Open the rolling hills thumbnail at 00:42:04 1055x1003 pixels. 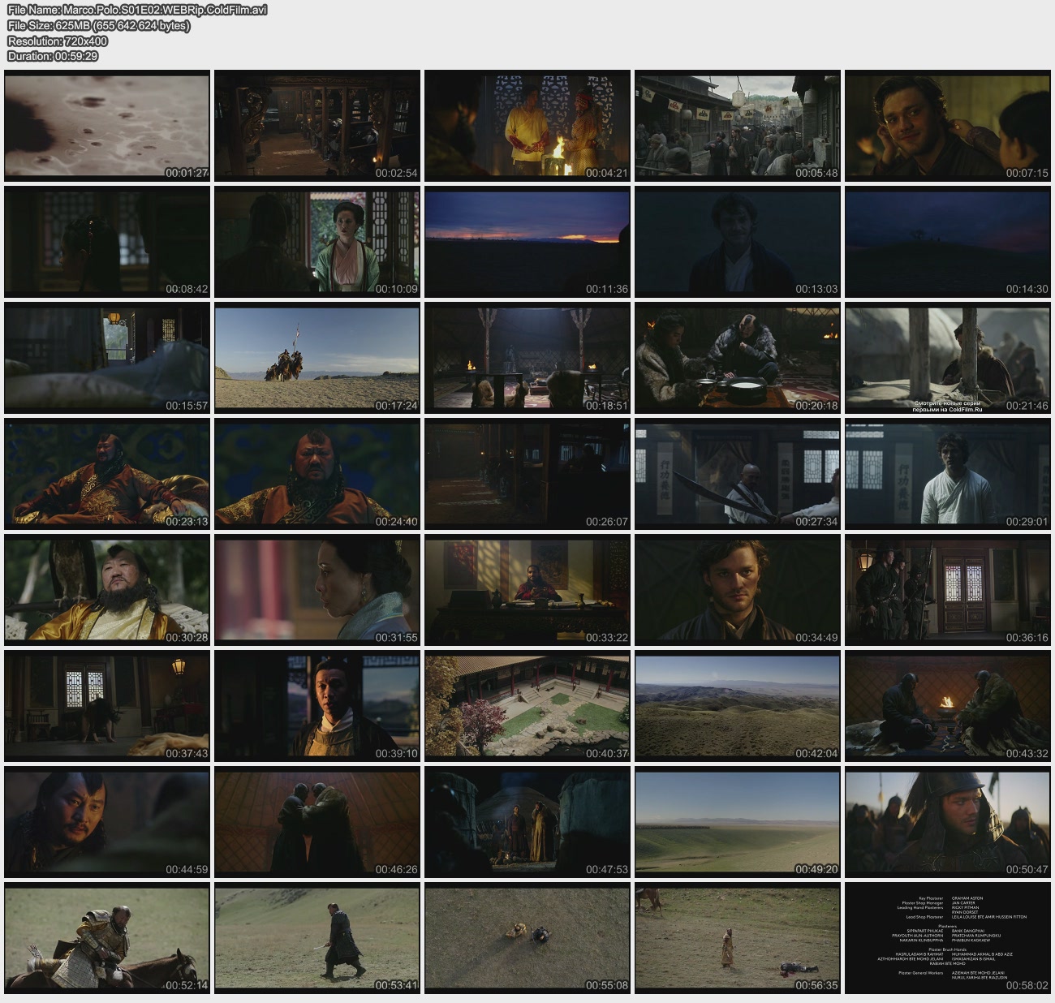point(737,707)
